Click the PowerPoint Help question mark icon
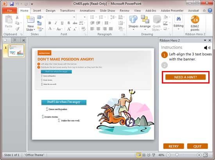Viewport: 215px width, 160px height. point(210,11)
